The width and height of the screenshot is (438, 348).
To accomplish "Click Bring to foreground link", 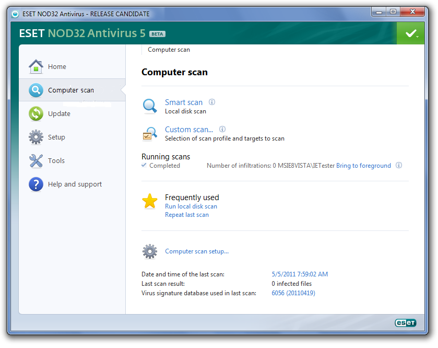I will (363, 166).
